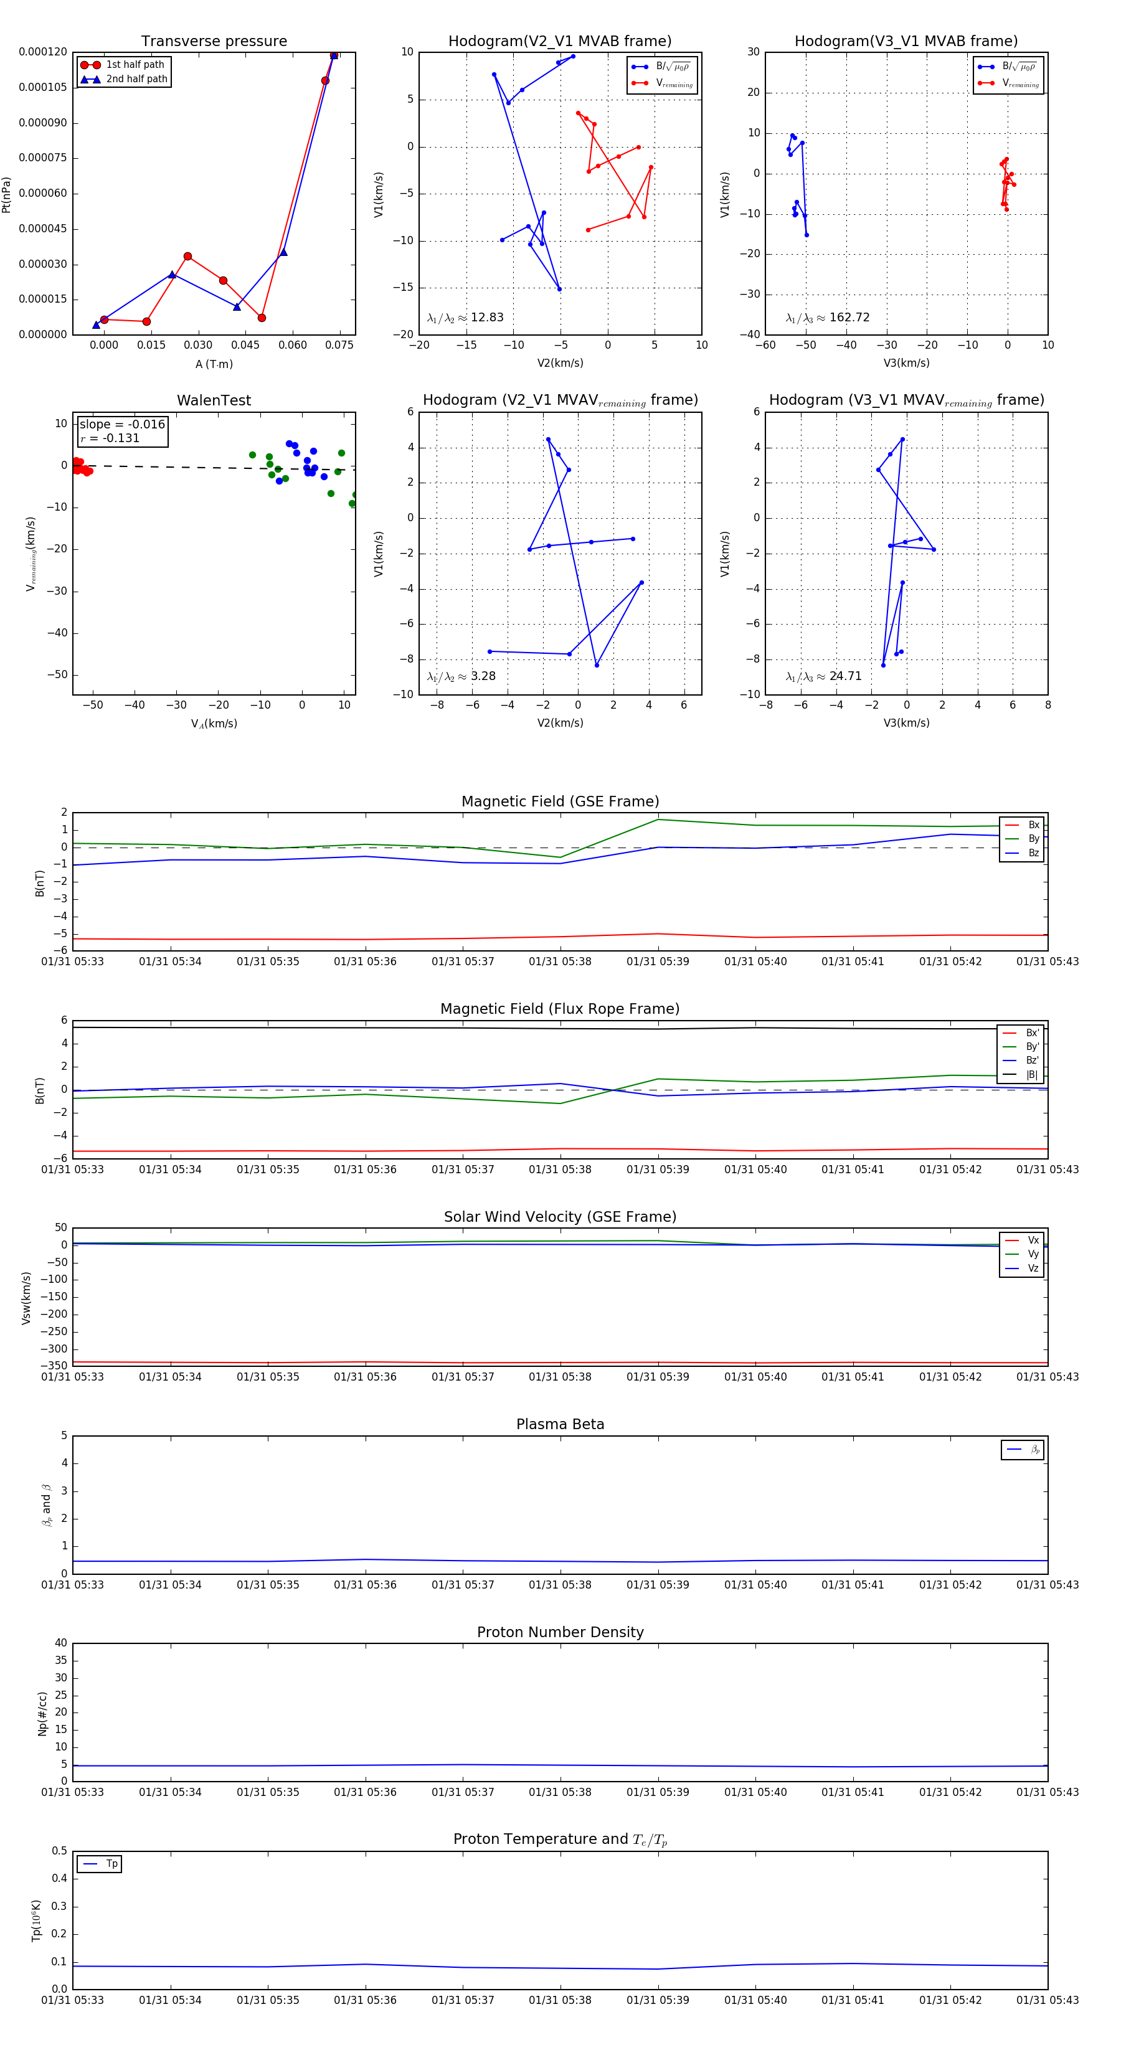The height and width of the screenshot is (2055, 1121).
Task: Select the "Bx'" legend entry in Flux Rope plot
Action: (1021, 1032)
